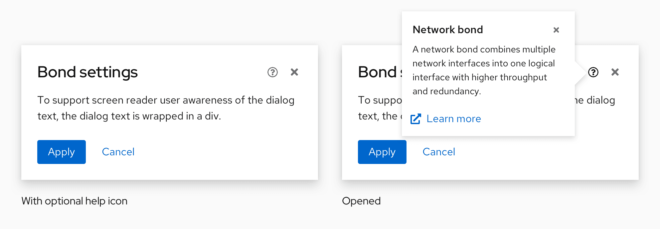Click help icon in dialog without popover
Viewport: 660px width, 229px height.
coord(272,72)
